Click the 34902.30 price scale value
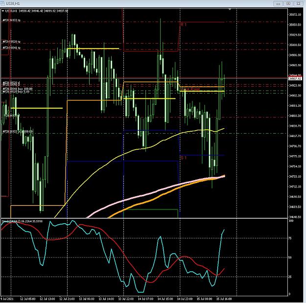This screenshot has height=303, width=306. [x=295, y=95]
